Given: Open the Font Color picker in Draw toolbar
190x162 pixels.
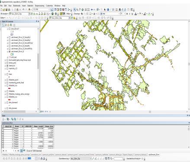Looking at the screenshot, I should point(136,14).
